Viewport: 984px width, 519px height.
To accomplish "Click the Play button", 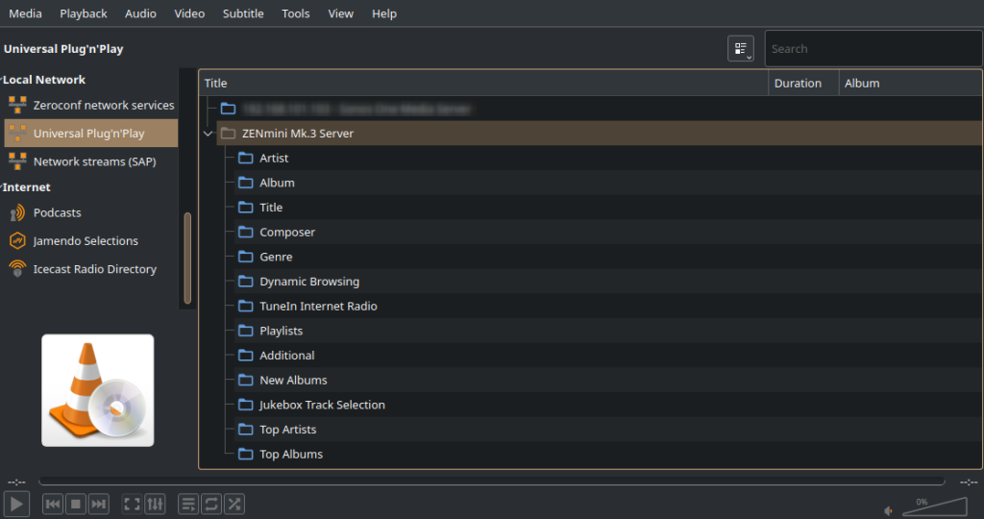I will [17, 504].
